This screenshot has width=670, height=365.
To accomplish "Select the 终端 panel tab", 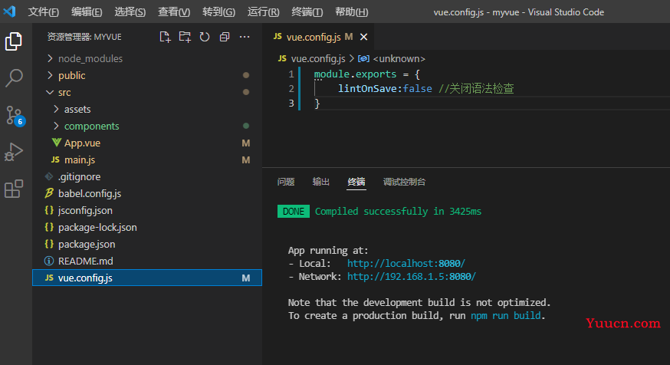I will click(356, 182).
